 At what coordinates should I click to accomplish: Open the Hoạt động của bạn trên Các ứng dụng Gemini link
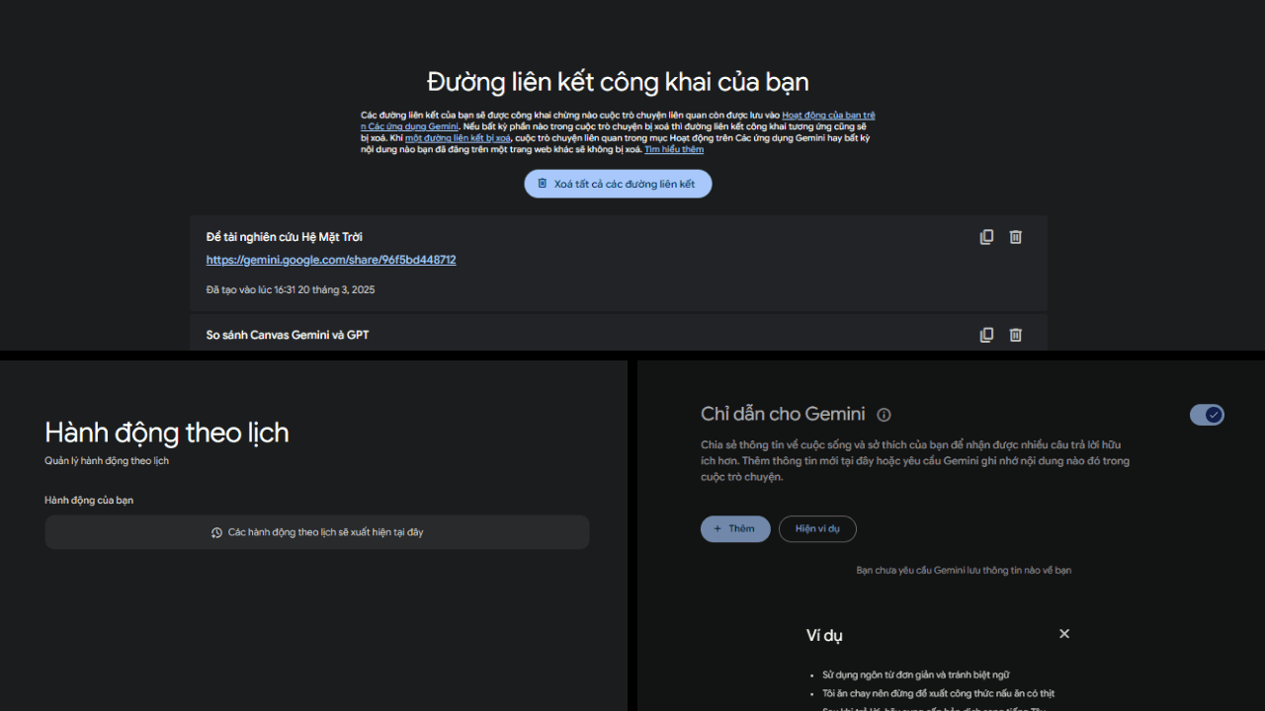click(x=618, y=120)
